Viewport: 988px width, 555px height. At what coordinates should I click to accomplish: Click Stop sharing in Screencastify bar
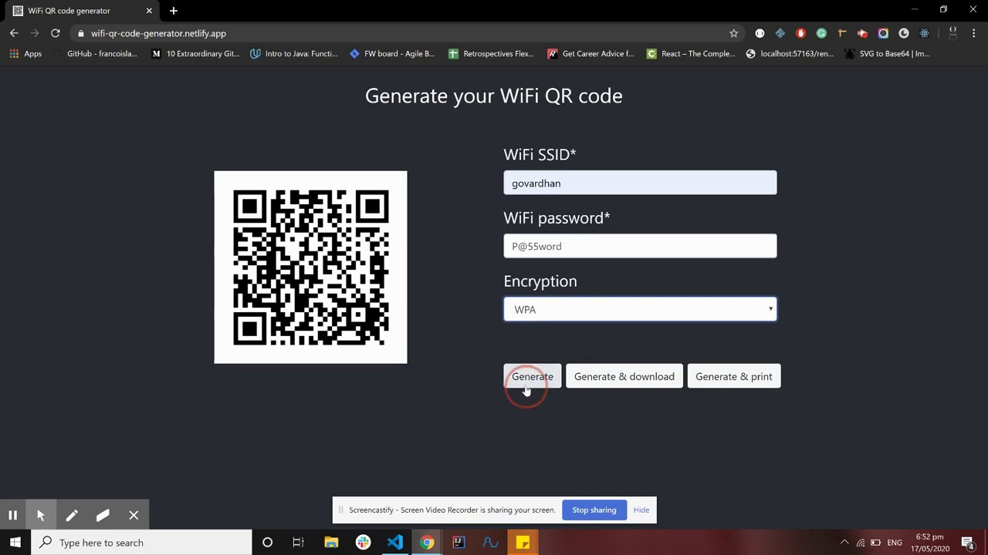[x=594, y=510]
